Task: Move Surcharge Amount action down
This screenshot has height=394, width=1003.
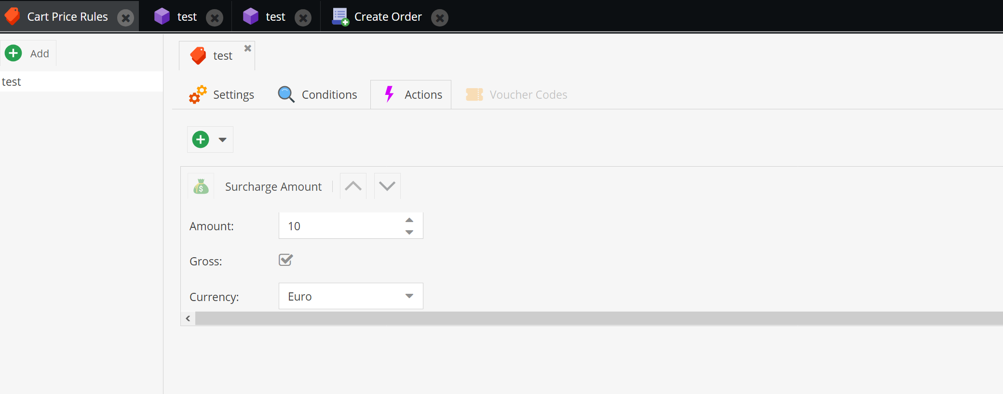Action: 387,186
